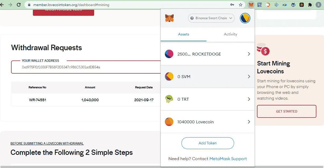The image size is (324, 168).
Task: Click the ROCKETDOGE token icon
Action: click(x=169, y=54)
